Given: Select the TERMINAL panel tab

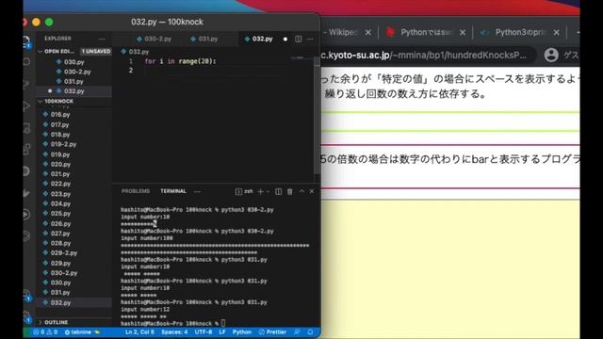Looking at the screenshot, I should (173, 191).
